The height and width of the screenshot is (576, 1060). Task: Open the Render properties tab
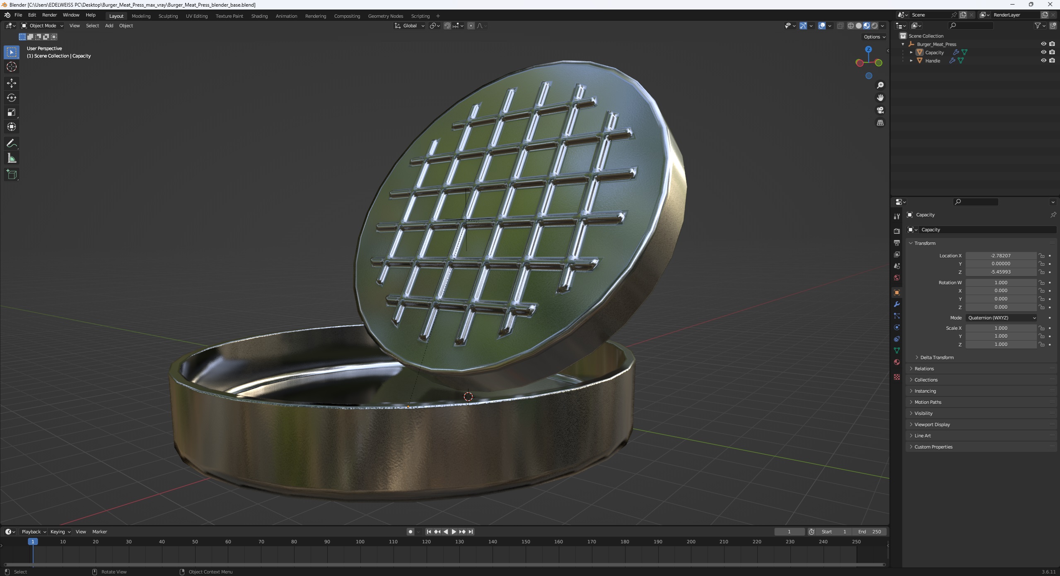(897, 231)
